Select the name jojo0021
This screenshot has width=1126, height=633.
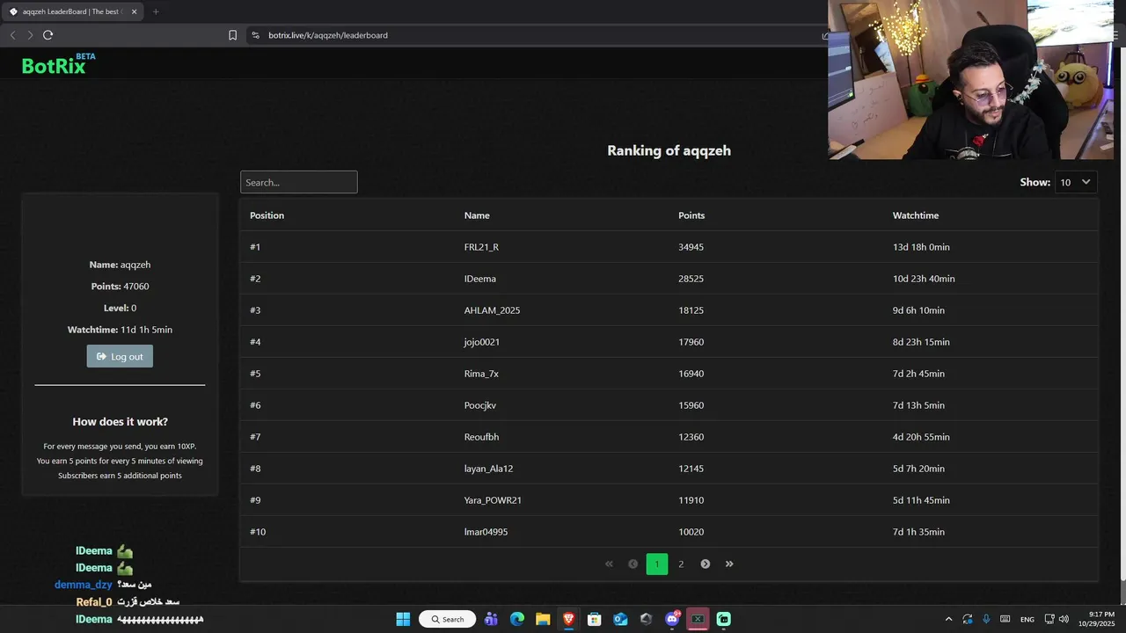pyautogui.click(x=482, y=342)
